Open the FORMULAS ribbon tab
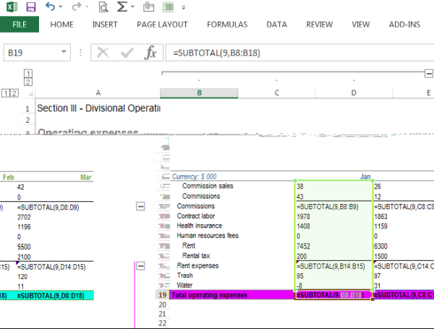 tap(226, 25)
